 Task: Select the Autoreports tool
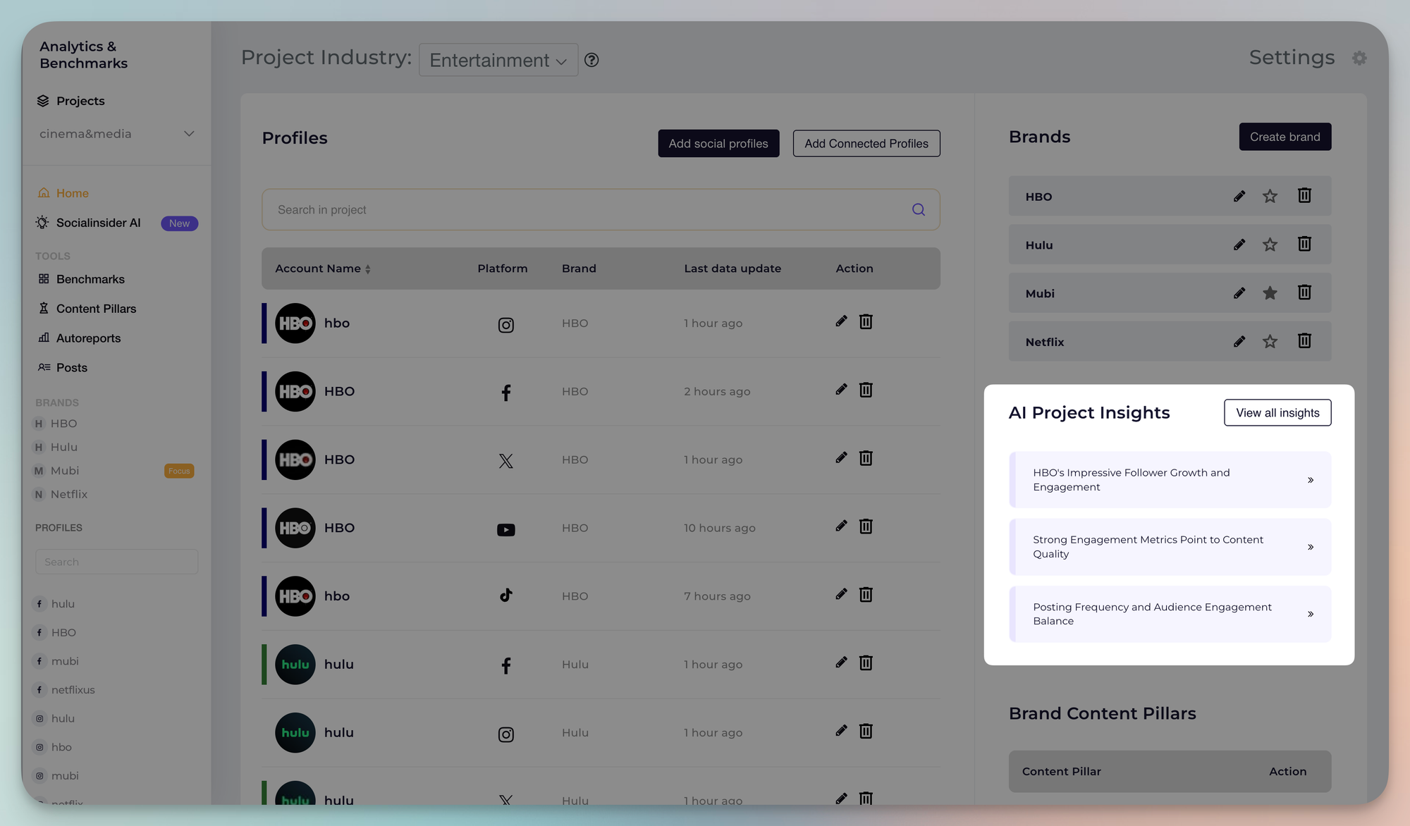87,338
